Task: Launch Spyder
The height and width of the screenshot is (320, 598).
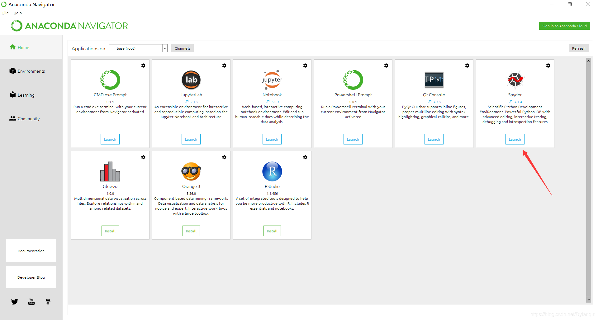Action: pyautogui.click(x=515, y=139)
